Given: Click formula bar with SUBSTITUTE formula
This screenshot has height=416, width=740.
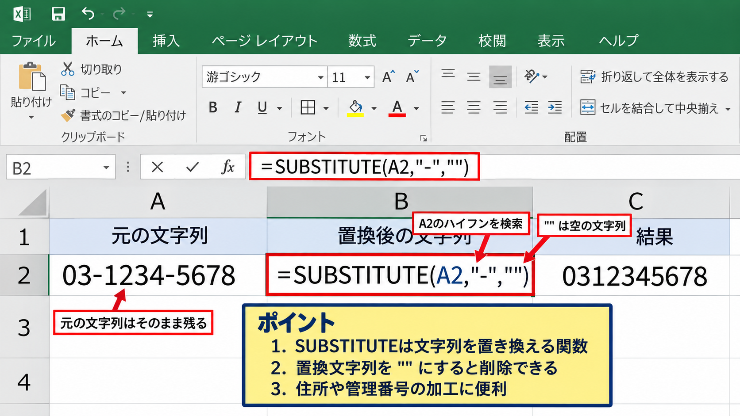Looking at the screenshot, I should 364,167.
